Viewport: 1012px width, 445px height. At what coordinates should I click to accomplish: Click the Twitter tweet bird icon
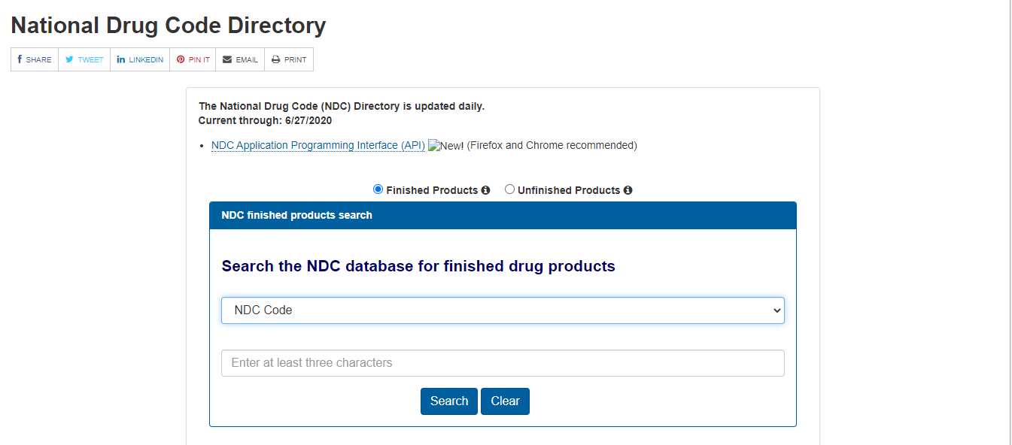pyautogui.click(x=69, y=59)
